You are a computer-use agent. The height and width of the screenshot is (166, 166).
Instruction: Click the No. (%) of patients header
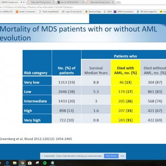click(66, 63)
